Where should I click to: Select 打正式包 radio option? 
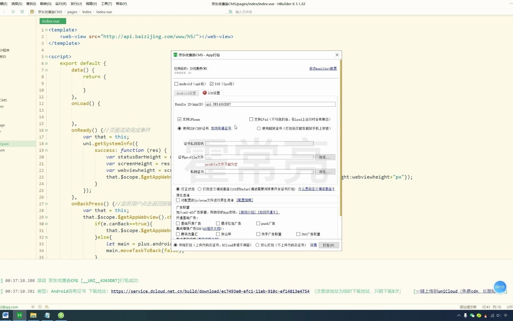178,189
